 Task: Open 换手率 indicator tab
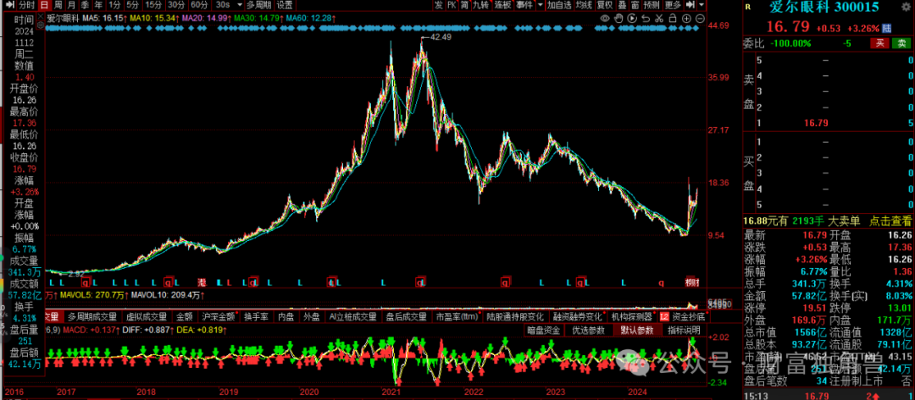257,317
